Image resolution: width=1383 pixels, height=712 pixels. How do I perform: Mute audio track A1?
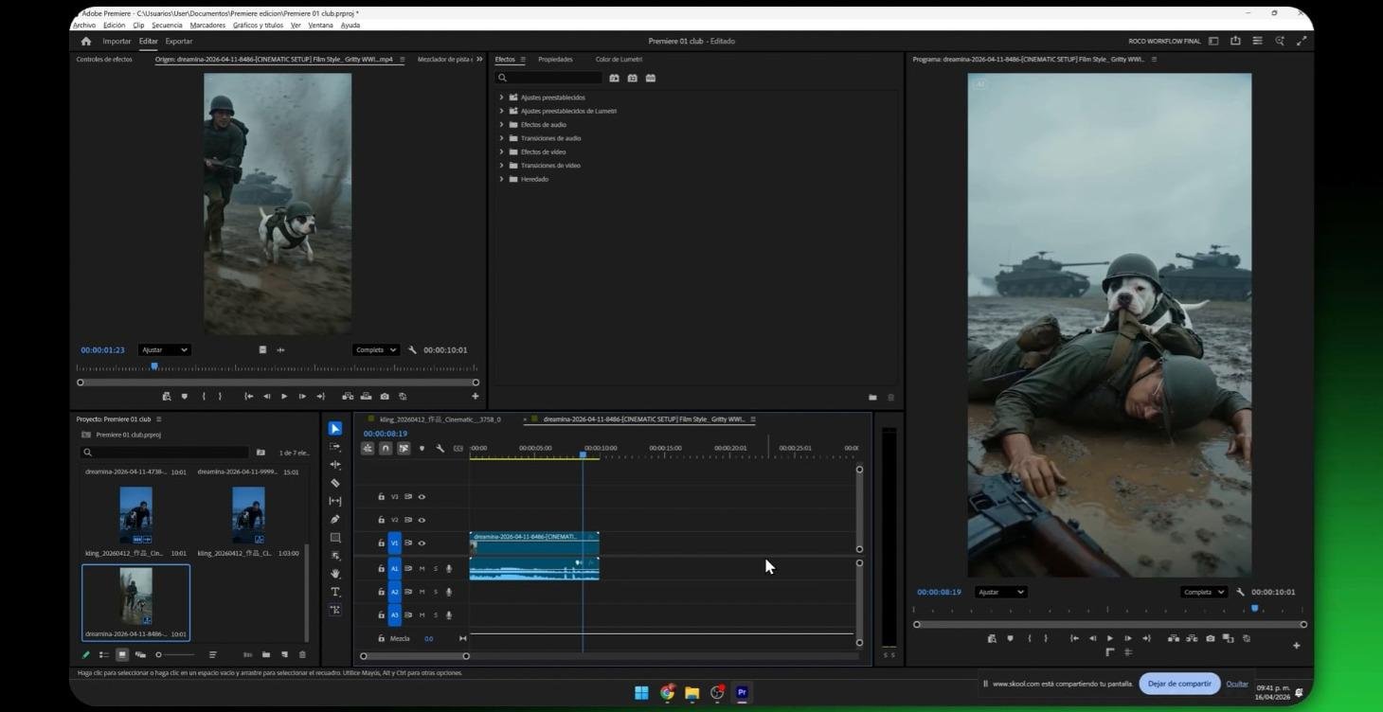point(422,568)
